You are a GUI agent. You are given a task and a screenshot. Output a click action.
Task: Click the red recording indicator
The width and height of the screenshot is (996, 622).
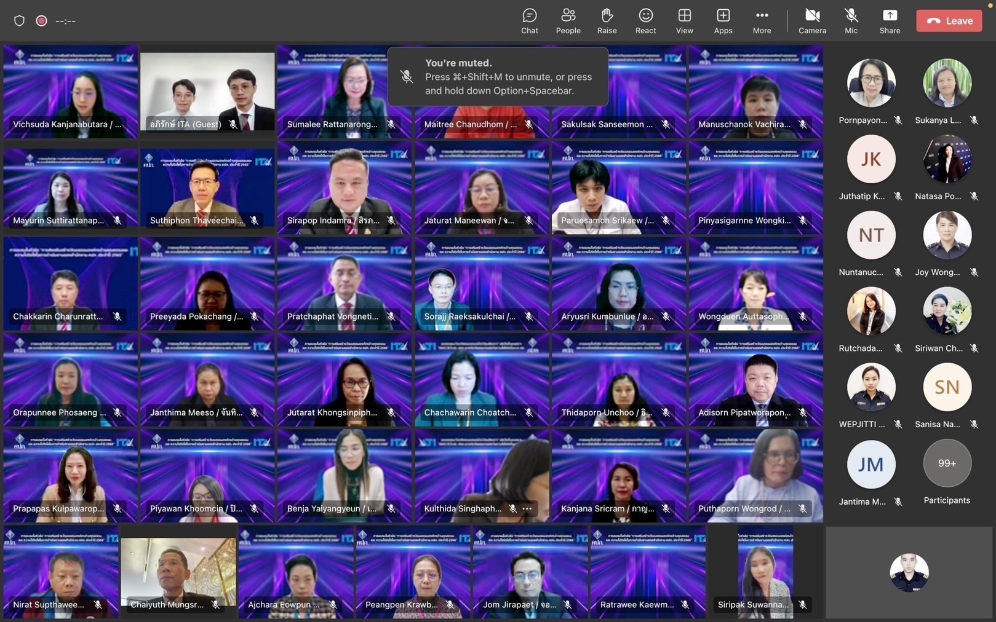tap(41, 21)
